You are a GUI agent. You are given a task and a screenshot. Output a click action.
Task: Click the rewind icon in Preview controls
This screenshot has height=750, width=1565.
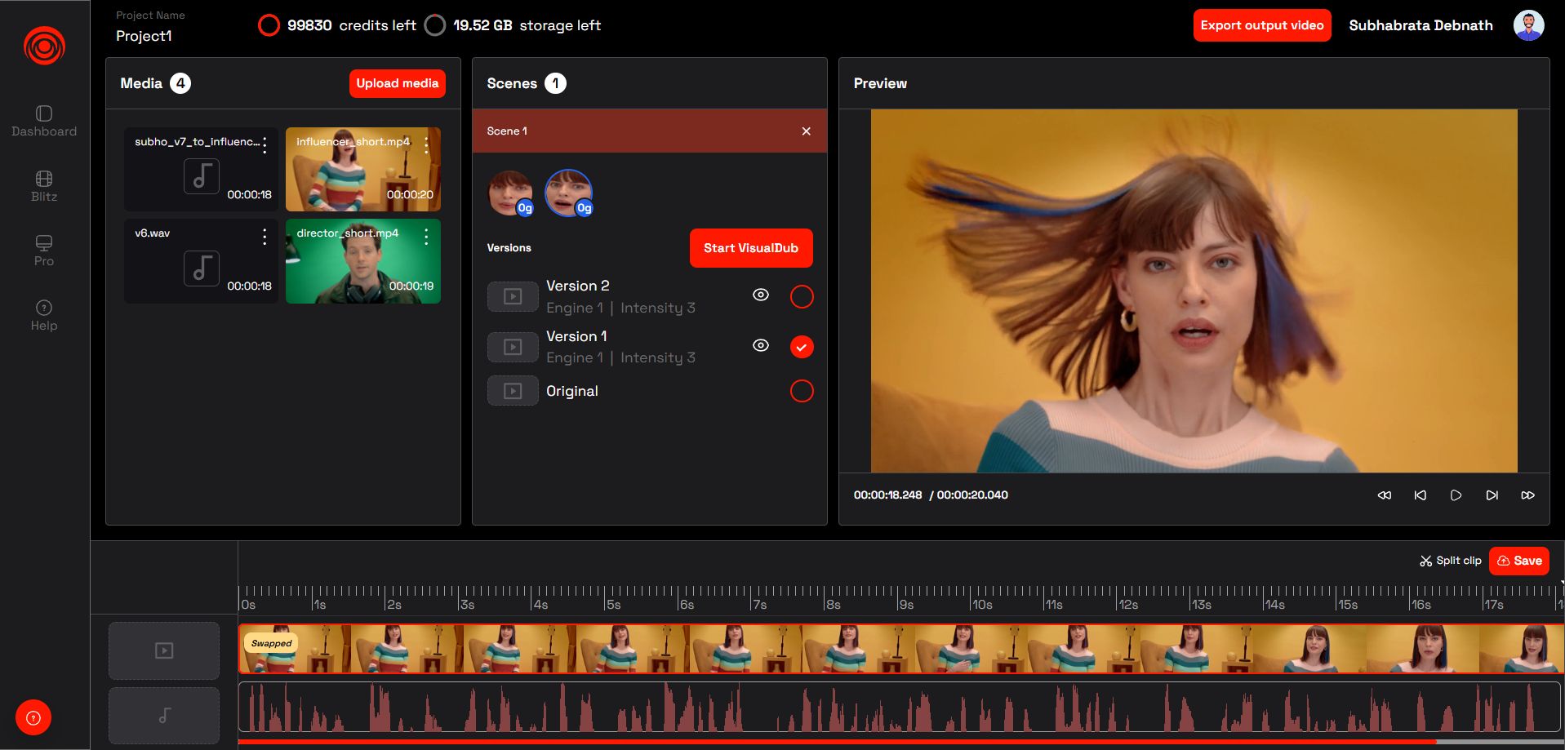(x=1384, y=495)
